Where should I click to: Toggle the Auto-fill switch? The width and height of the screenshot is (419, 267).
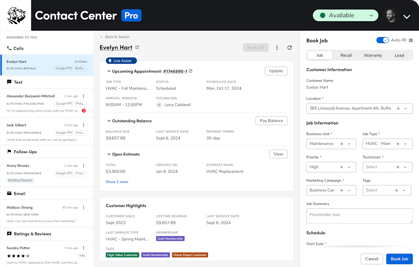[x=383, y=40]
